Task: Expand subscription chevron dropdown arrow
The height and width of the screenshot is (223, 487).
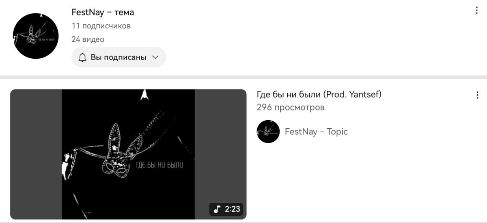Action: click(155, 57)
